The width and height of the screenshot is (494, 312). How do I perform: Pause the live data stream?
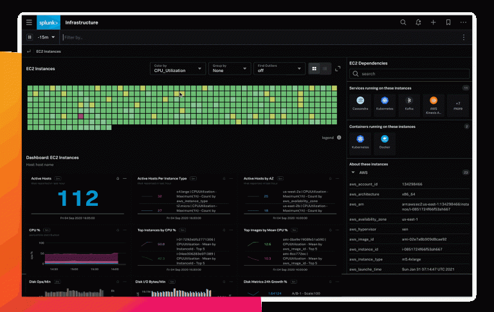(30, 37)
